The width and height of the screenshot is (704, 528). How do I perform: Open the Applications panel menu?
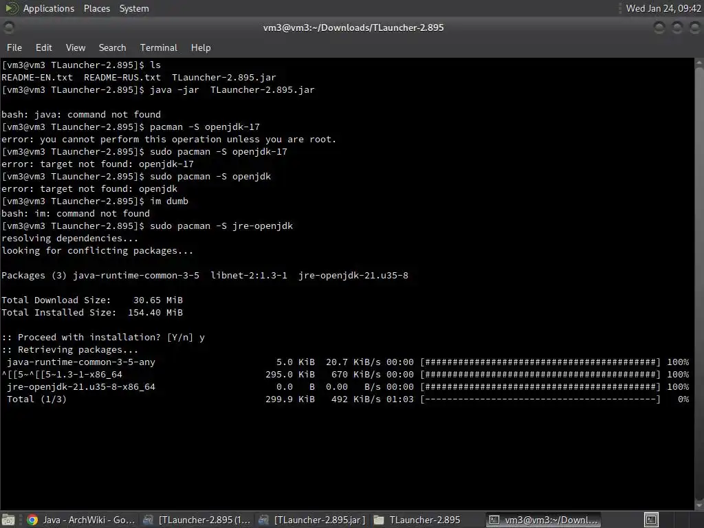pyautogui.click(x=49, y=8)
